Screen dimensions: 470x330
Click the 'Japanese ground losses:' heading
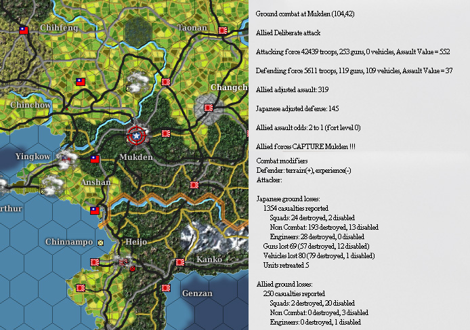click(288, 199)
